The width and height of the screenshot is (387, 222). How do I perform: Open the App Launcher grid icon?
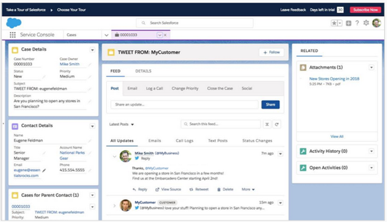12,35
